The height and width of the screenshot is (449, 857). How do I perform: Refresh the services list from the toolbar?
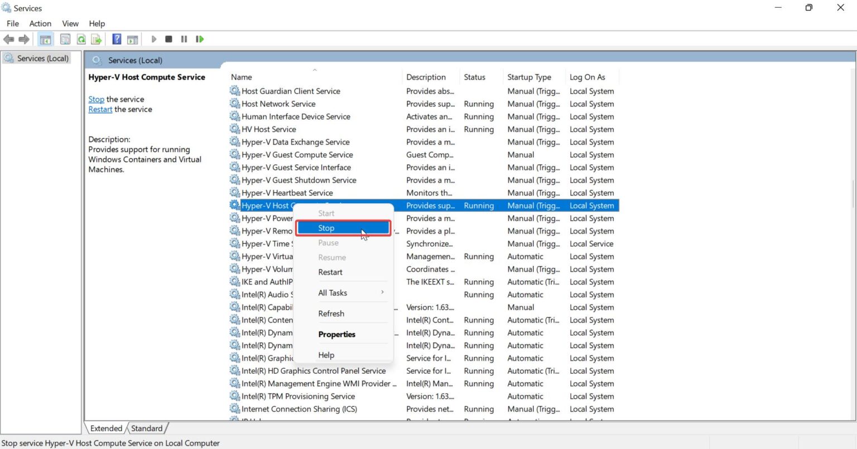pyautogui.click(x=81, y=39)
